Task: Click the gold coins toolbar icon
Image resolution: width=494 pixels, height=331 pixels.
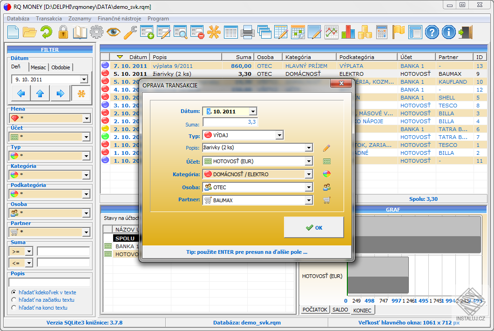Action: 365,32
